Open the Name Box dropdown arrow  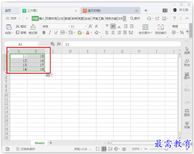click(38, 44)
